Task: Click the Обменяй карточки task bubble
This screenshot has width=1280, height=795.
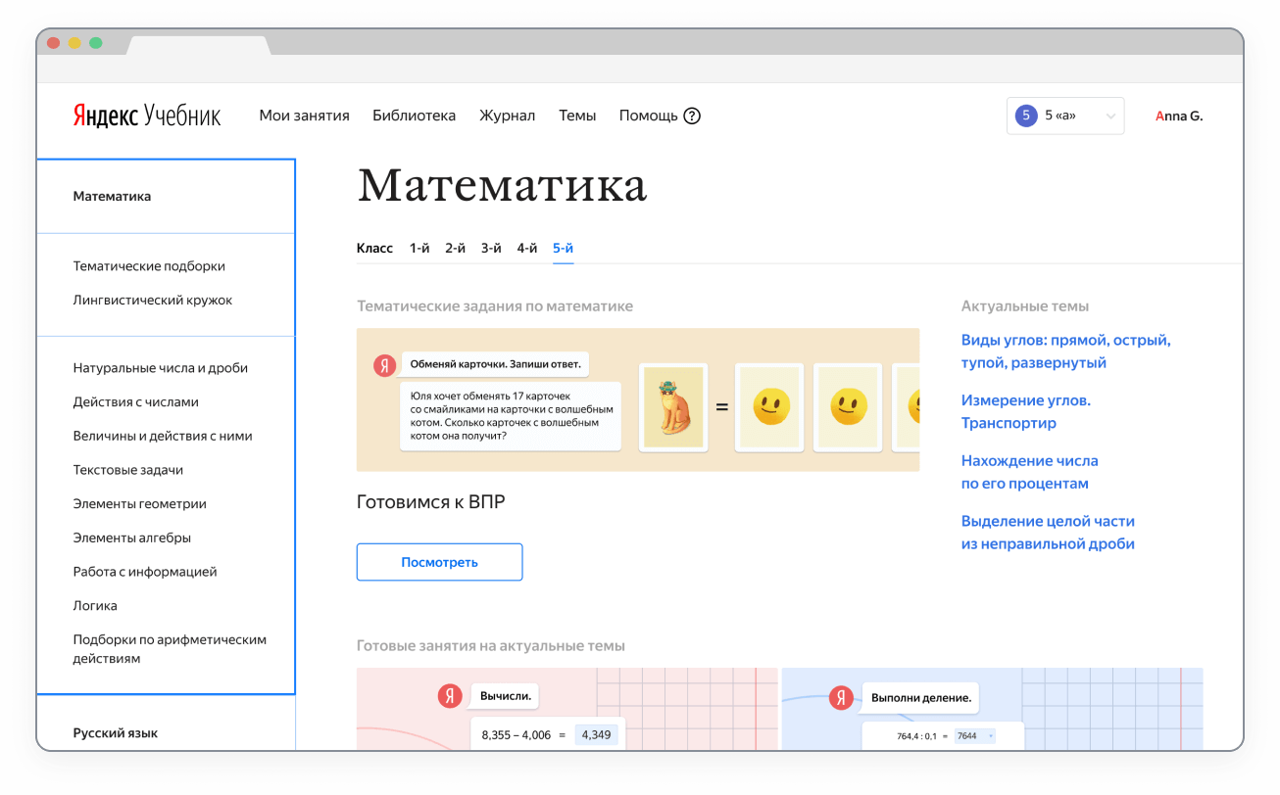Action: coord(495,364)
